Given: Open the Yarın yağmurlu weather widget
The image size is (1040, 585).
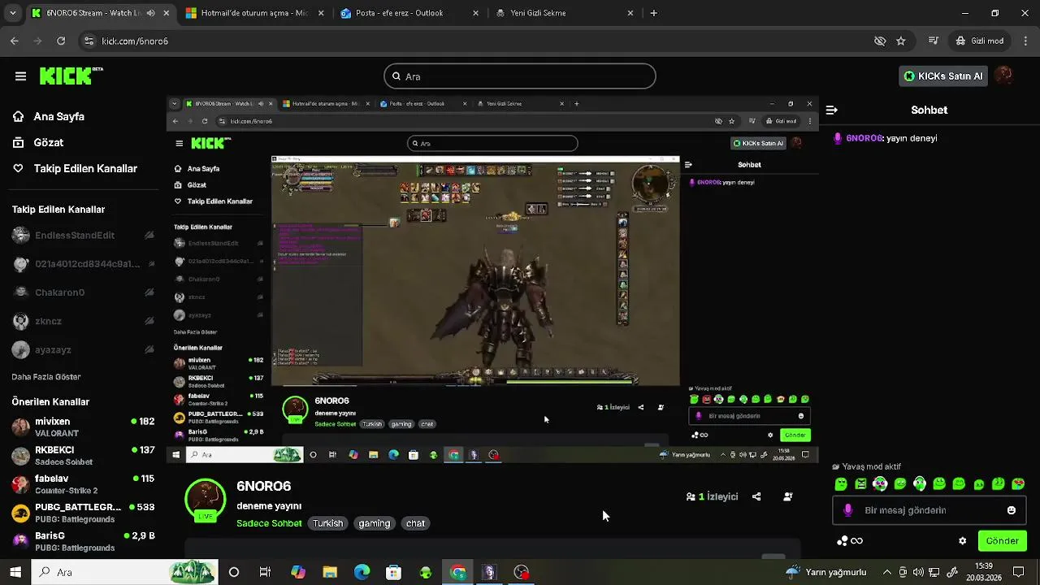Looking at the screenshot, I should tap(826, 572).
